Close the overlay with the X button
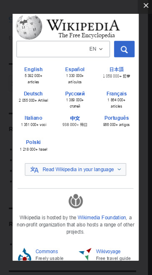The height and width of the screenshot is (275, 152). (x=146, y=5)
